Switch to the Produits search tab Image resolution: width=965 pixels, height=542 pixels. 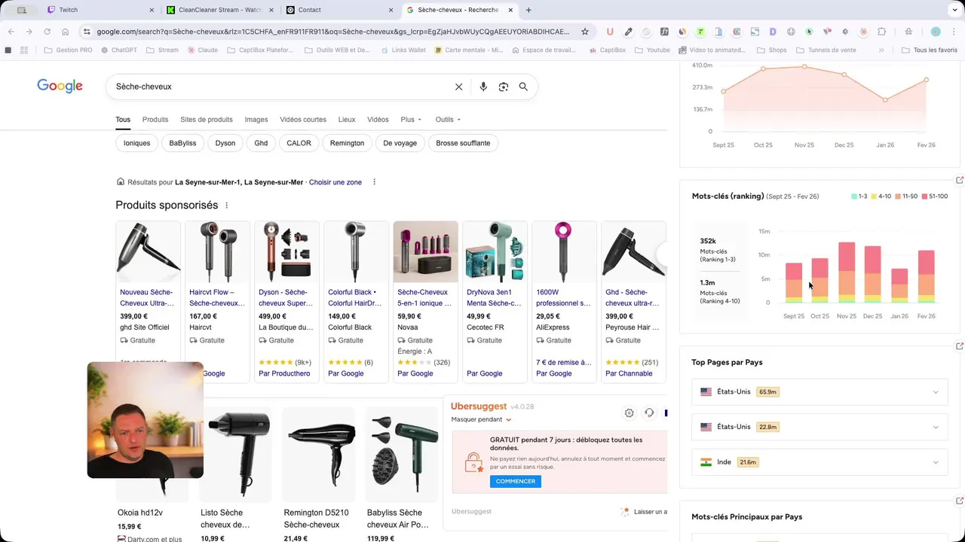tap(155, 120)
